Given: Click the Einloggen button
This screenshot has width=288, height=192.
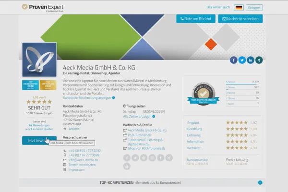Looking at the screenshot, I should pyautogui.click(x=254, y=8).
